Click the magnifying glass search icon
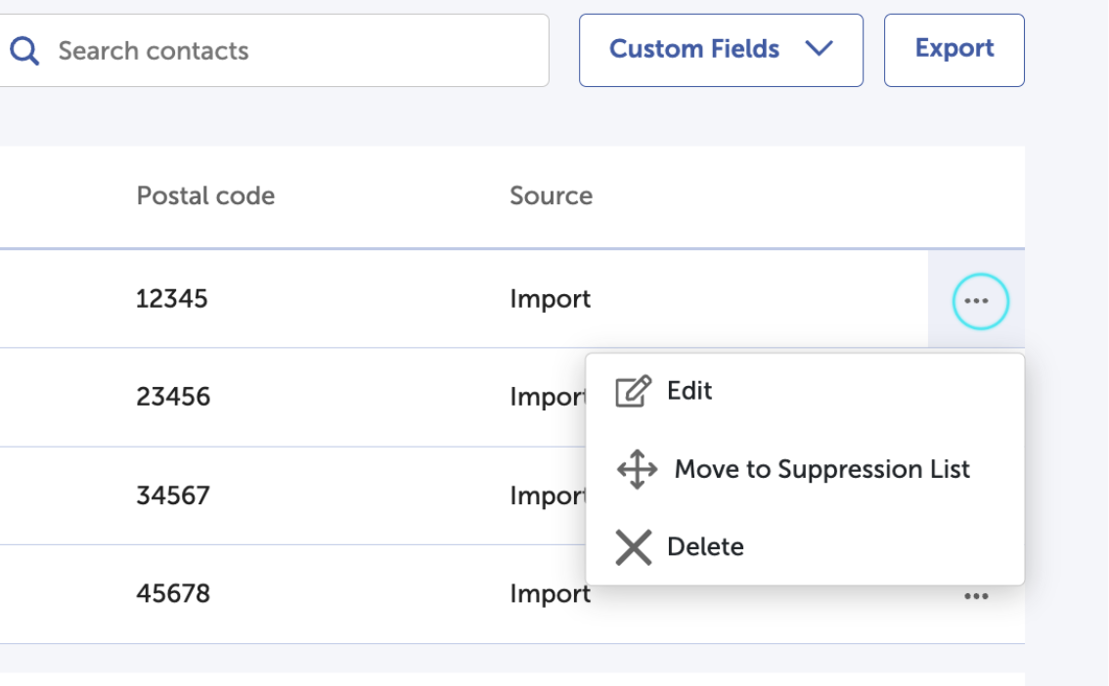1109x686 pixels. tap(24, 51)
